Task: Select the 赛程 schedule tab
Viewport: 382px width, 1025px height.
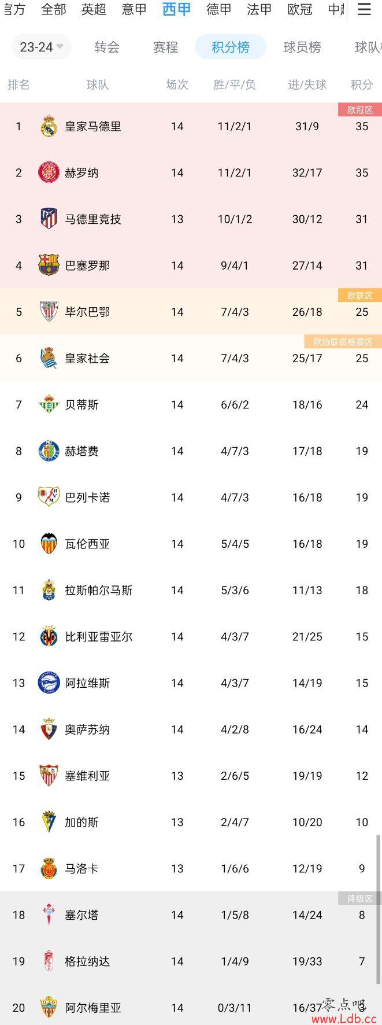Action: [165, 47]
